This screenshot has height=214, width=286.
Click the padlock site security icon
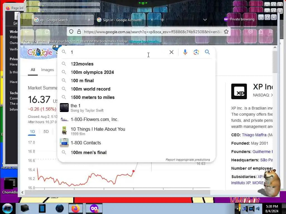pos(79,32)
